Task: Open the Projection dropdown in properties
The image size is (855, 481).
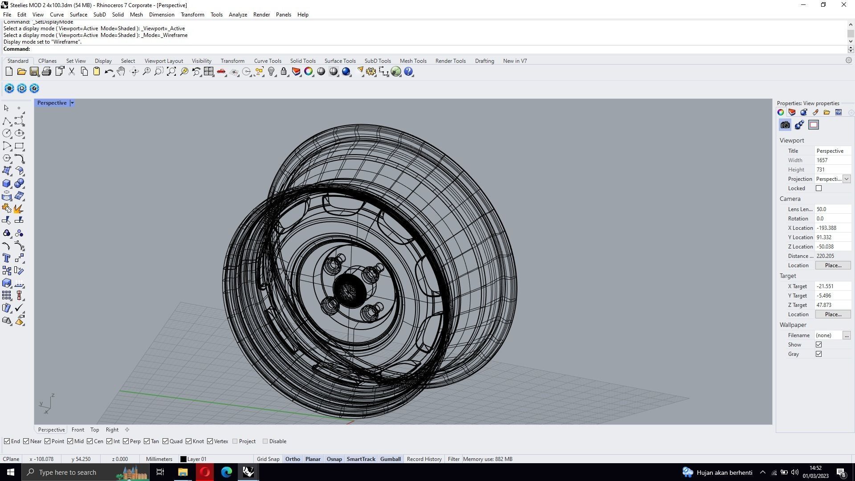Action: coord(846,179)
